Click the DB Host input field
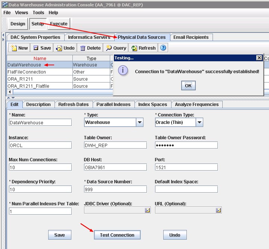Screen dimensions: 269x249 [x=115, y=167]
